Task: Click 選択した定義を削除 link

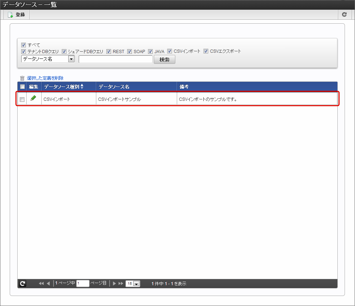Action: click(x=45, y=78)
